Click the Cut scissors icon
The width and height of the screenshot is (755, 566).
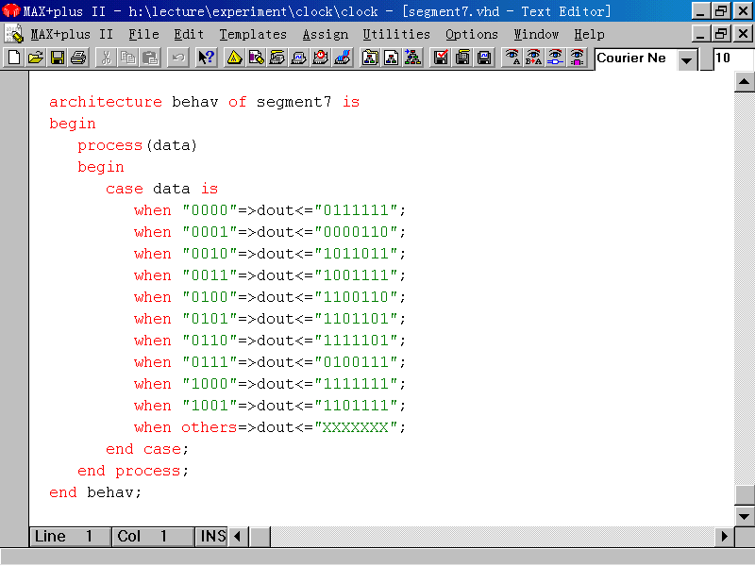coord(106,58)
